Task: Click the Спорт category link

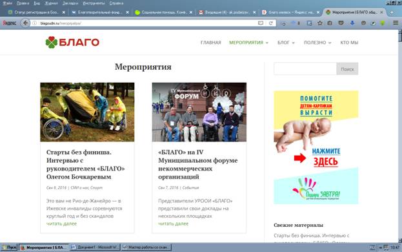Action: (96, 188)
